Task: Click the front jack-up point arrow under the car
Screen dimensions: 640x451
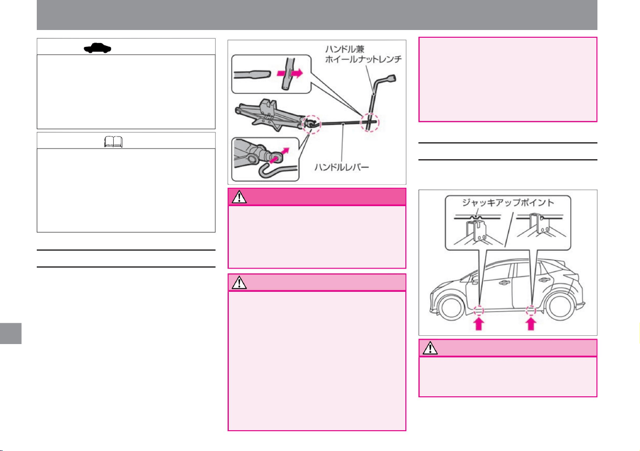Action: [478, 323]
